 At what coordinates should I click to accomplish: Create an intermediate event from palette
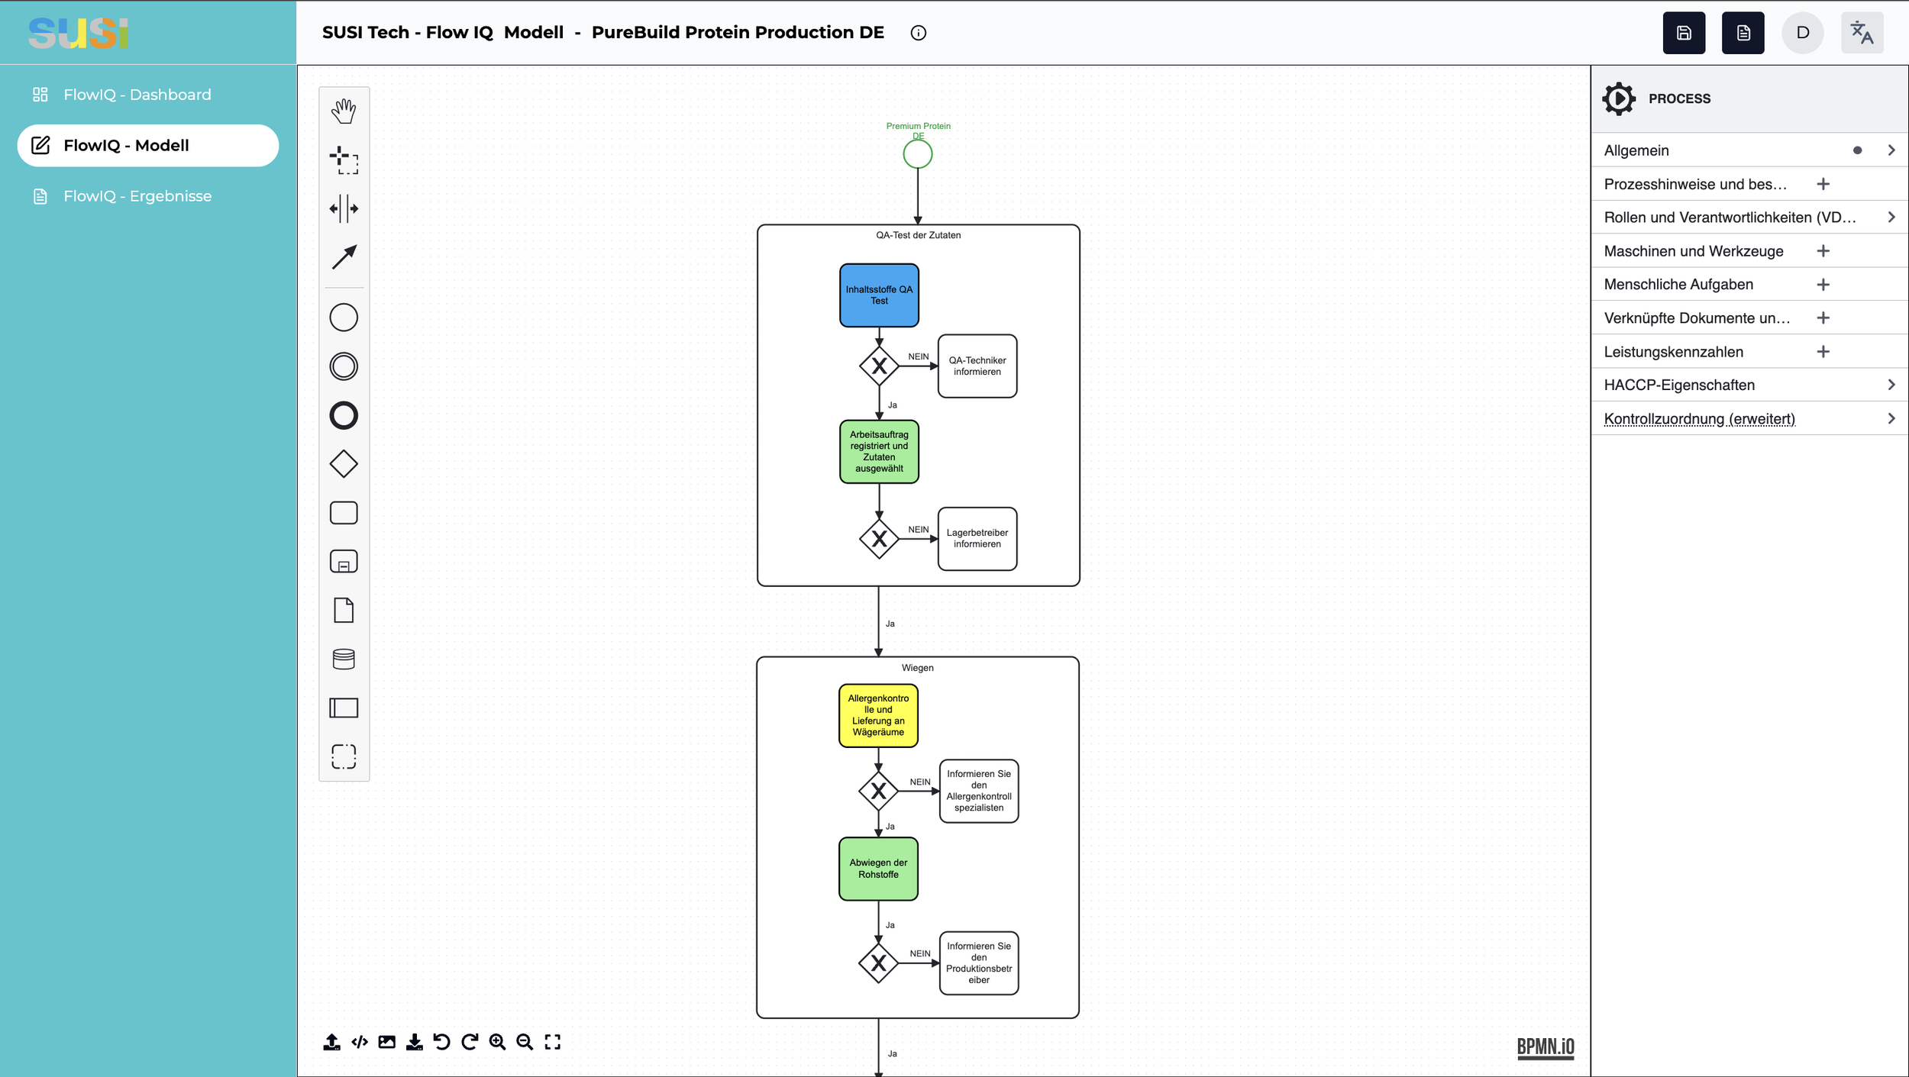[x=344, y=366]
